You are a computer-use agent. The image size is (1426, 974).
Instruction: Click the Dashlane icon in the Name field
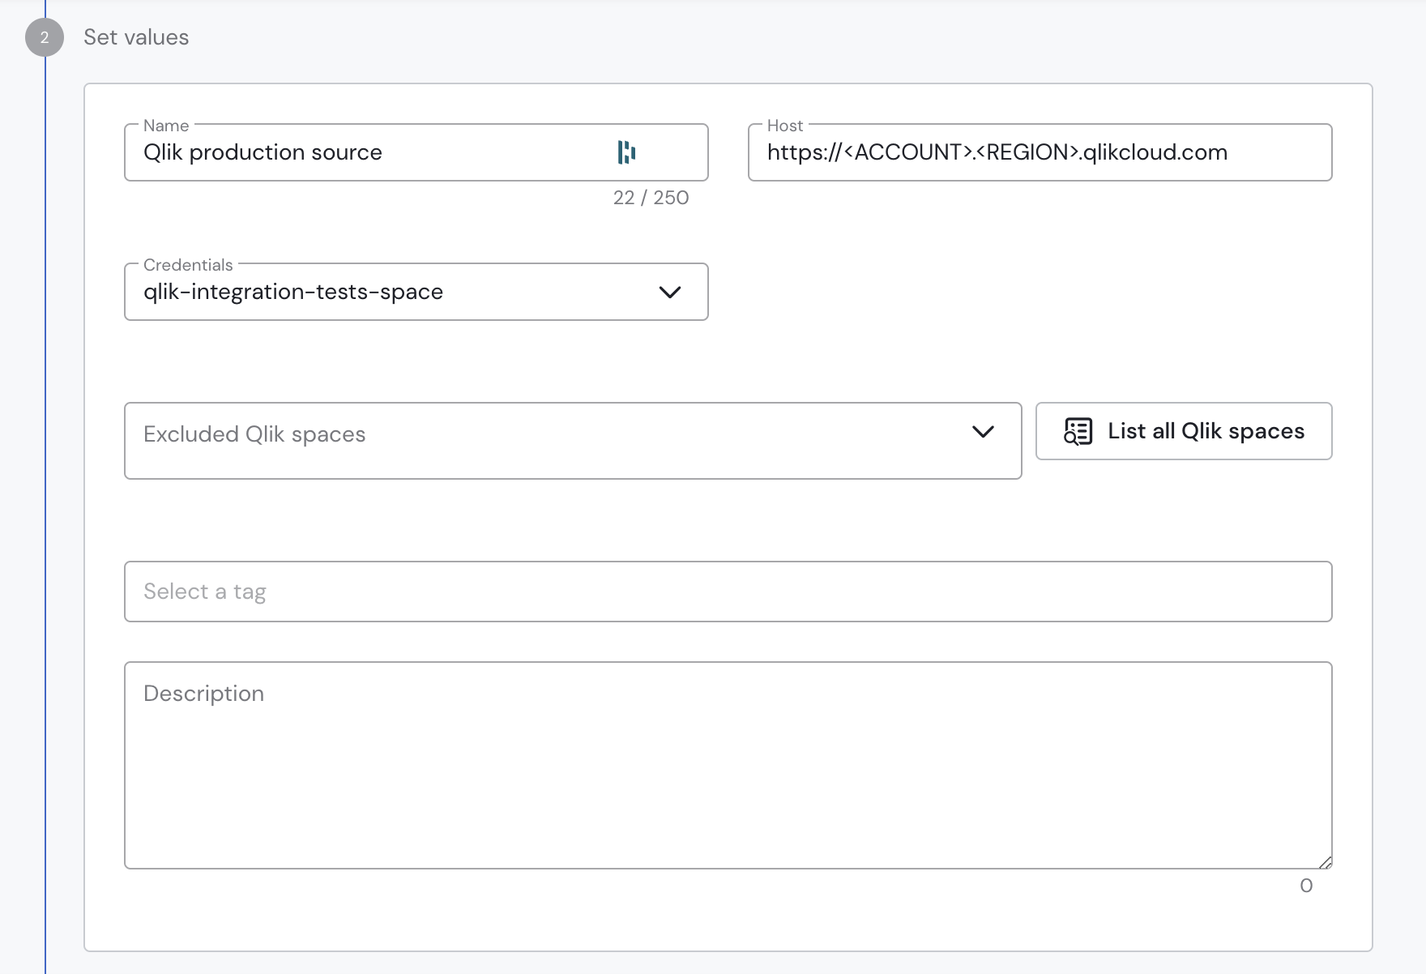coord(626,152)
